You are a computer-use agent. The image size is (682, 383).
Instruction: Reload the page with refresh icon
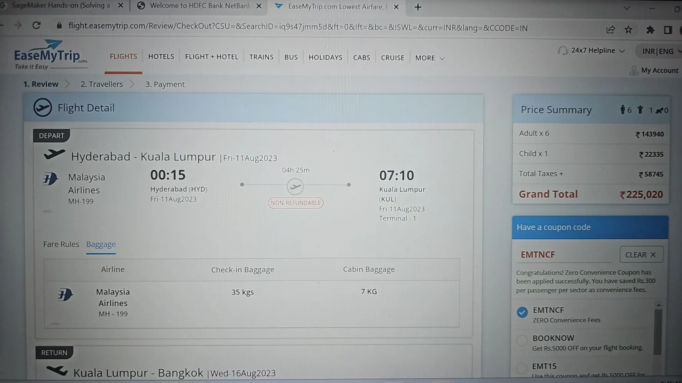point(36,26)
